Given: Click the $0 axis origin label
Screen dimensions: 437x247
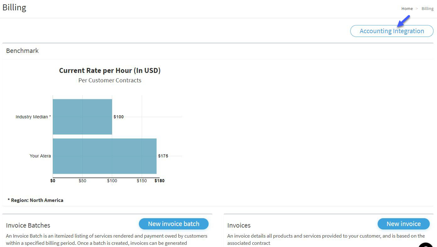Looking at the screenshot, I should coord(53,181).
